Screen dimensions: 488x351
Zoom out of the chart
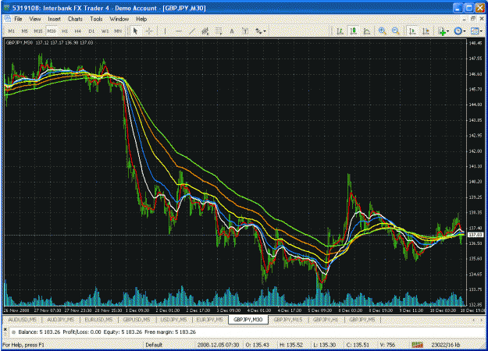(396, 30)
